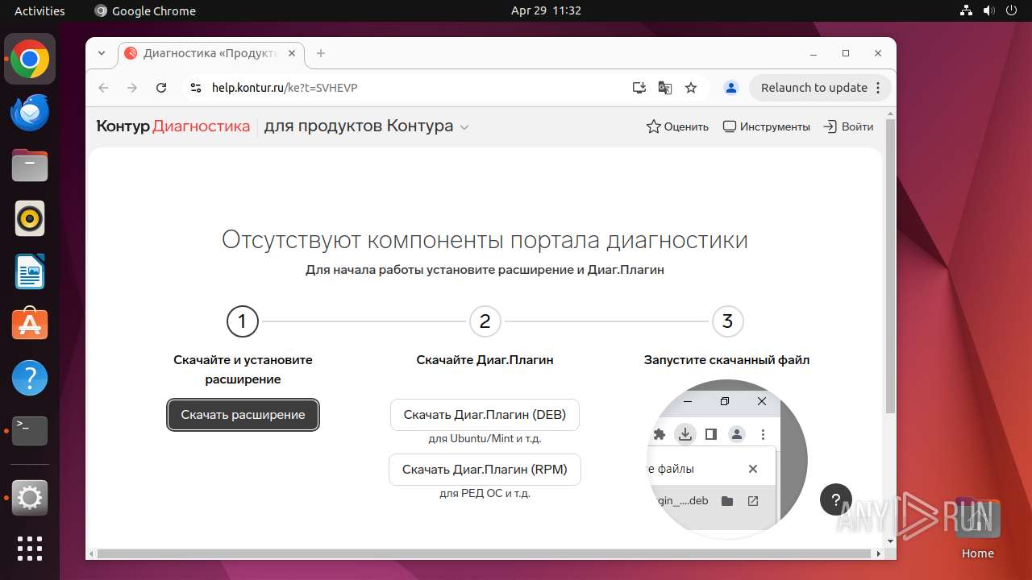Open the Home folder on desktop
The width and height of the screenshot is (1032, 580).
click(x=977, y=528)
